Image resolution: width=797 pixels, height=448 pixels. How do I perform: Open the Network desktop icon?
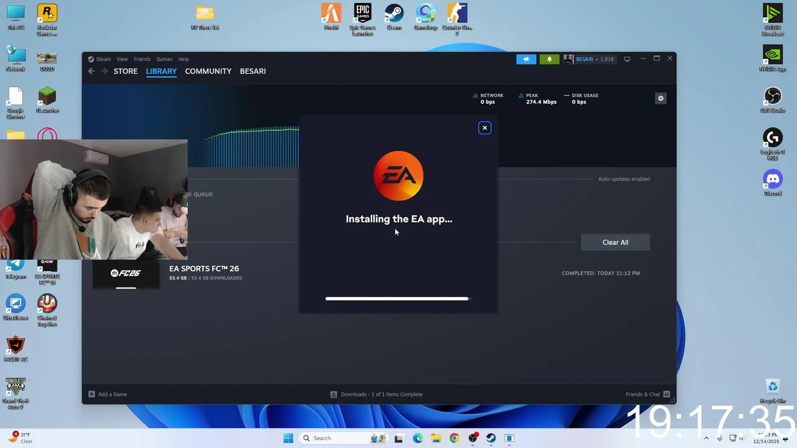(16, 58)
